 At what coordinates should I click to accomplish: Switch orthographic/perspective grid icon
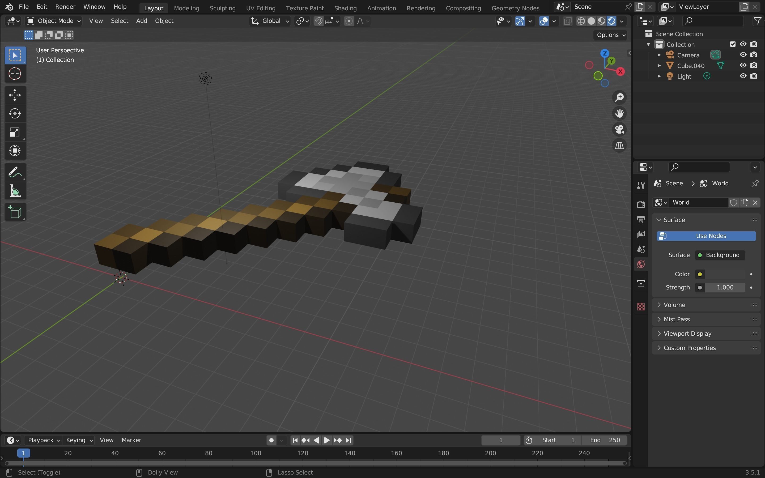tap(619, 146)
